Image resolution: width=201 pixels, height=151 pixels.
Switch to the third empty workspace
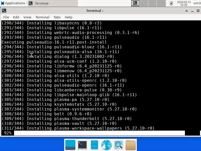pyautogui.click(x=152, y=3)
